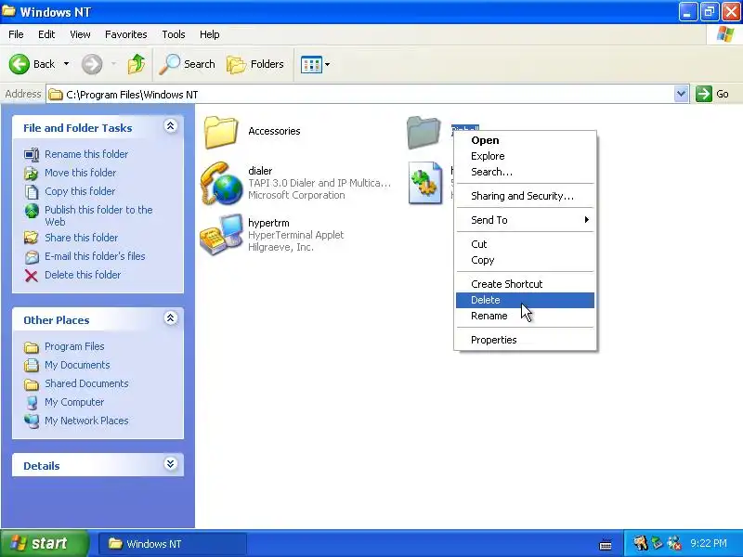
Task: Choose Delete from the context menu
Action: [525, 300]
